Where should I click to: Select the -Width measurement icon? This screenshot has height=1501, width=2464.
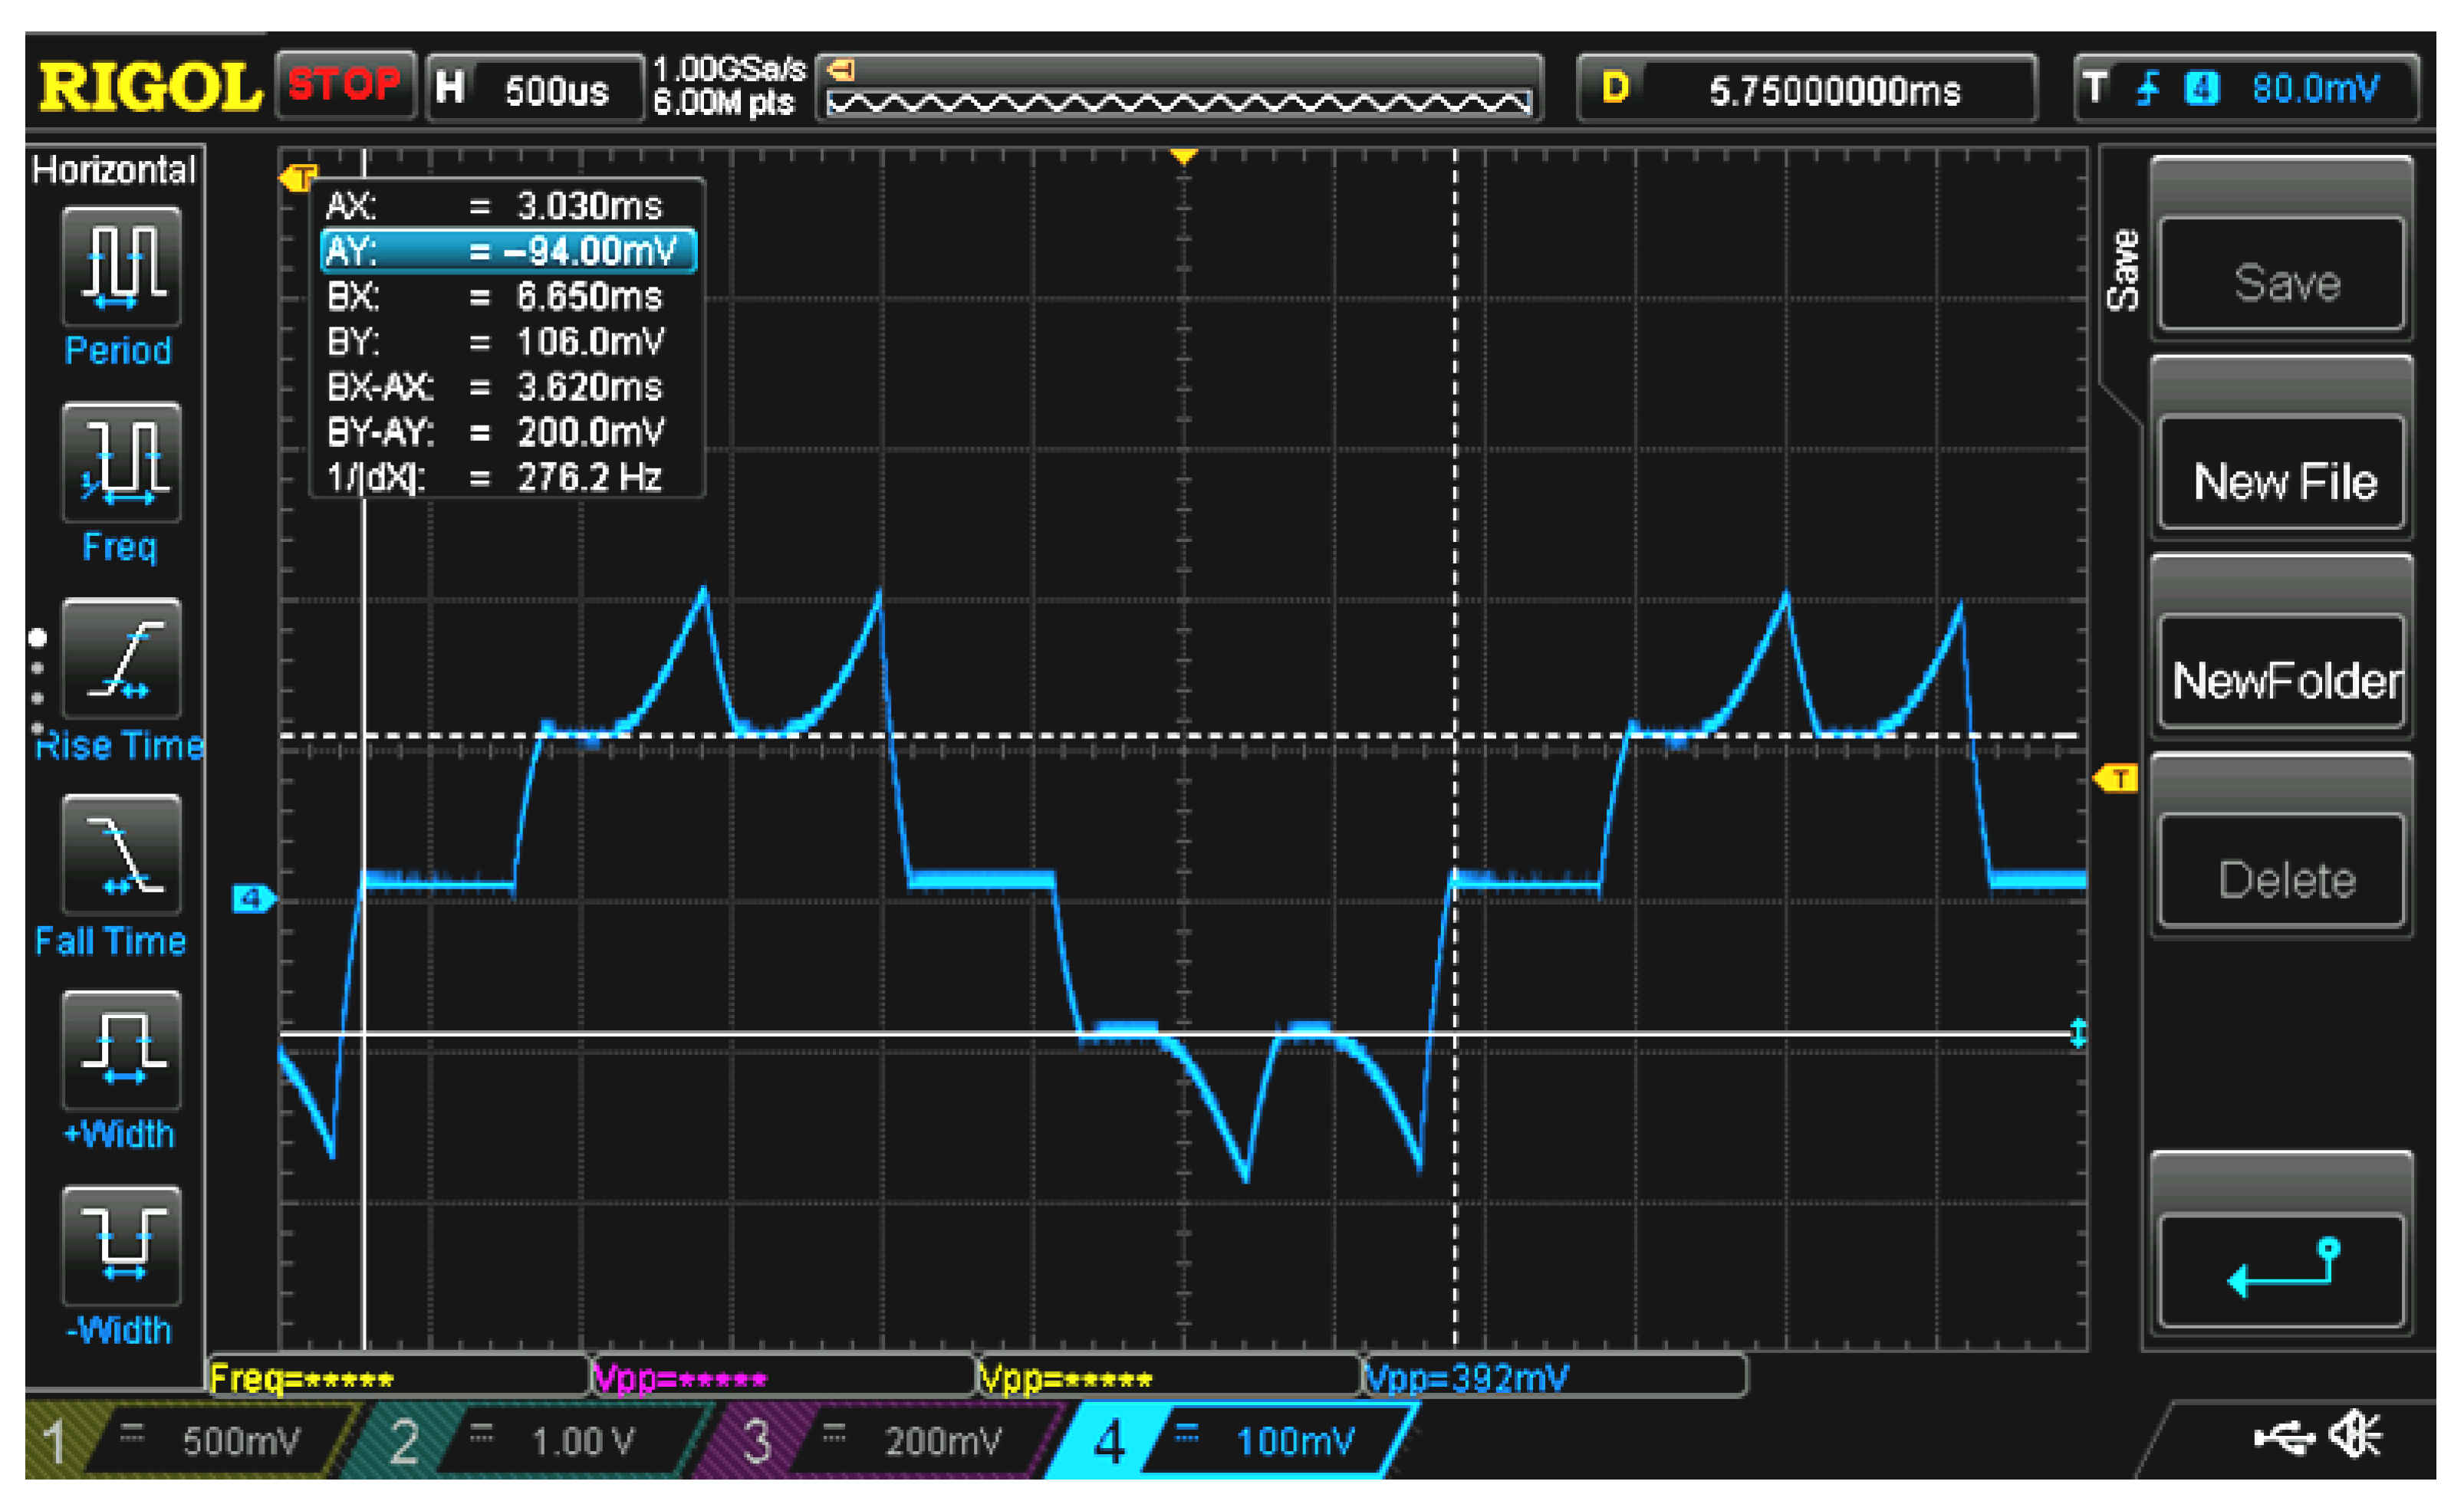pyautogui.click(x=121, y=1246)
